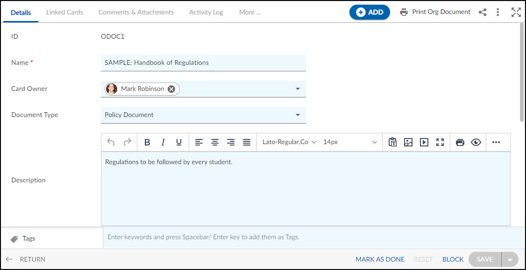Open the Document Type dropdown
Viewport: 526px width, 270px height.
[x=203, y=115]
